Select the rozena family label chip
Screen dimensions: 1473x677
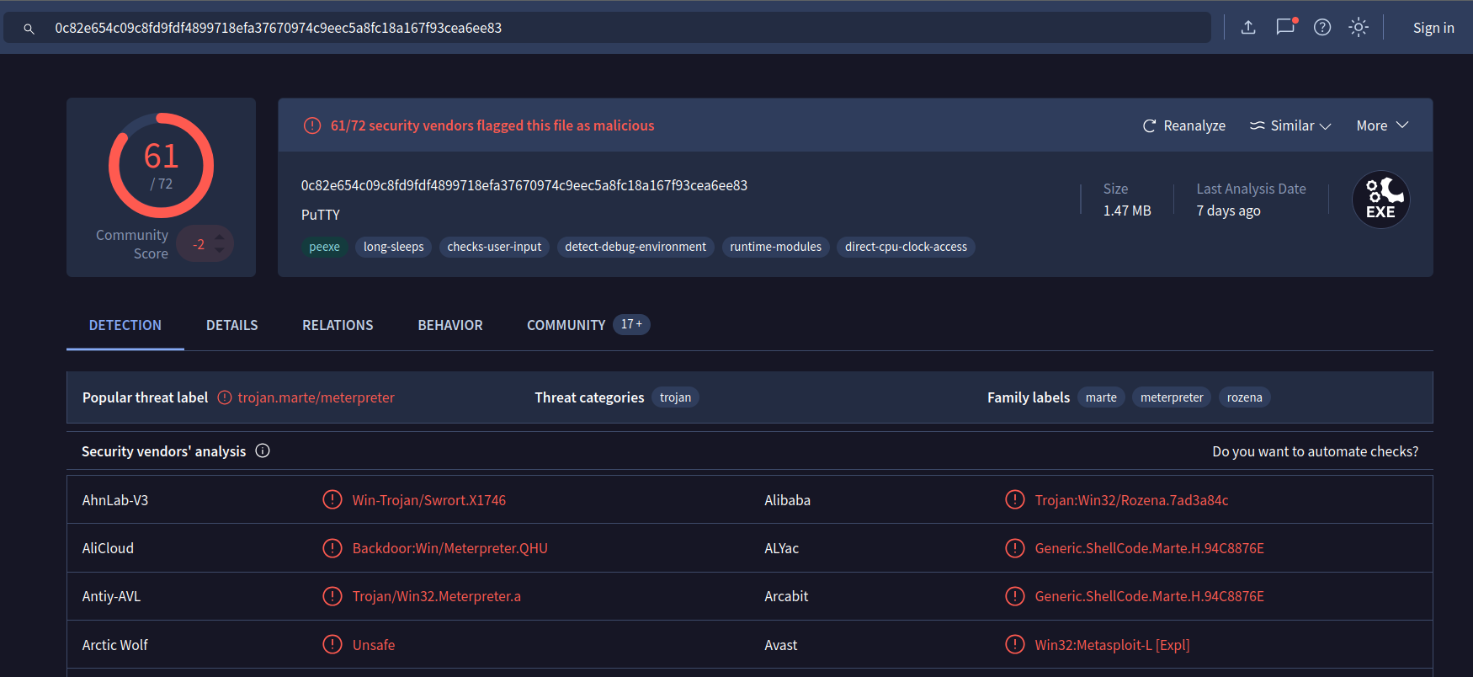coord(1244,397)
